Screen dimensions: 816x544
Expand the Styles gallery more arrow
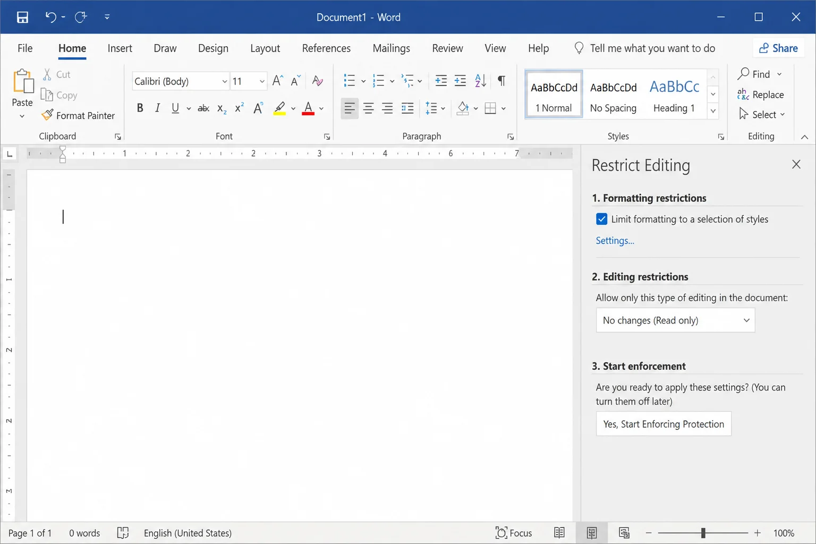[x=713, y=110]
